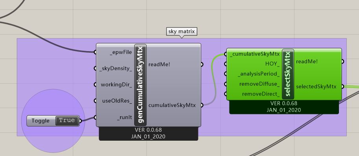Viewport: 359px width, 156px height.
Task: Select the Toggle component label
Action: pos(41,121)
